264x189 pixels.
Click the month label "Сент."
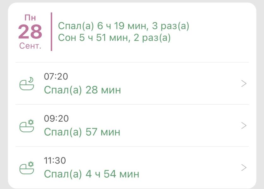(30, 46)
